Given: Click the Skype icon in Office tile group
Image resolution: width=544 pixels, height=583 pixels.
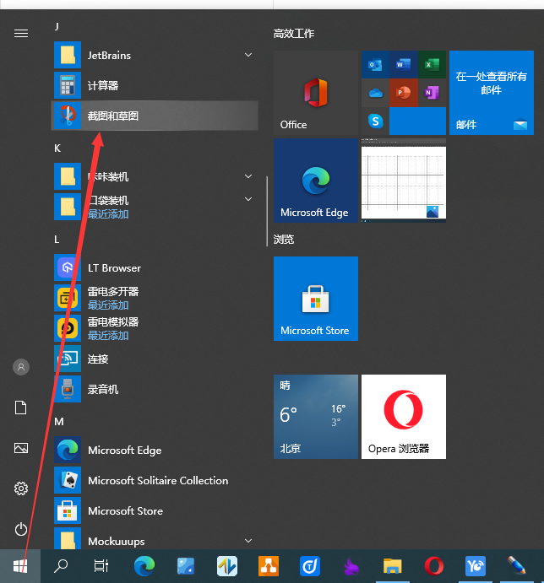Looking at the screenshot, I should [x=376, y=121].
